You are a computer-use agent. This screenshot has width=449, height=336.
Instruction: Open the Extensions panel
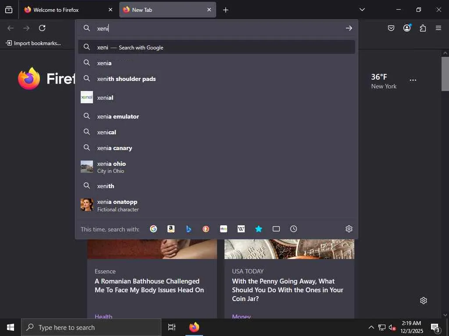(x=423, y=28)
